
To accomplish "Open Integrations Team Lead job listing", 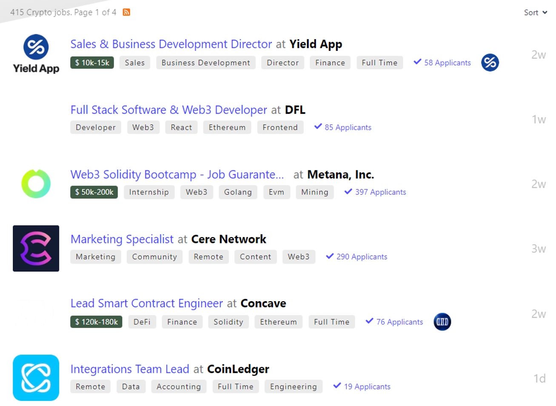I will (130, 369).
